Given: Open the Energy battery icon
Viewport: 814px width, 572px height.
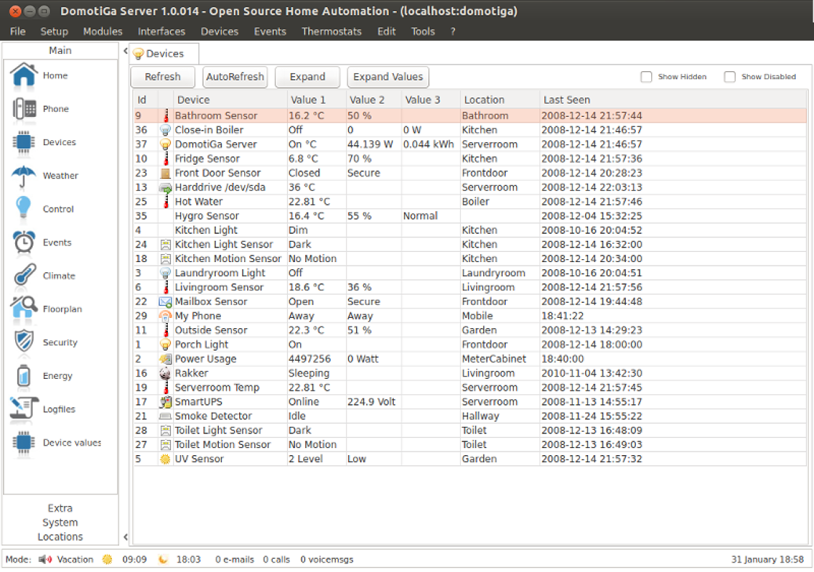Looking at the screenshot, I should pyautogui.click(x=24, y=376).
